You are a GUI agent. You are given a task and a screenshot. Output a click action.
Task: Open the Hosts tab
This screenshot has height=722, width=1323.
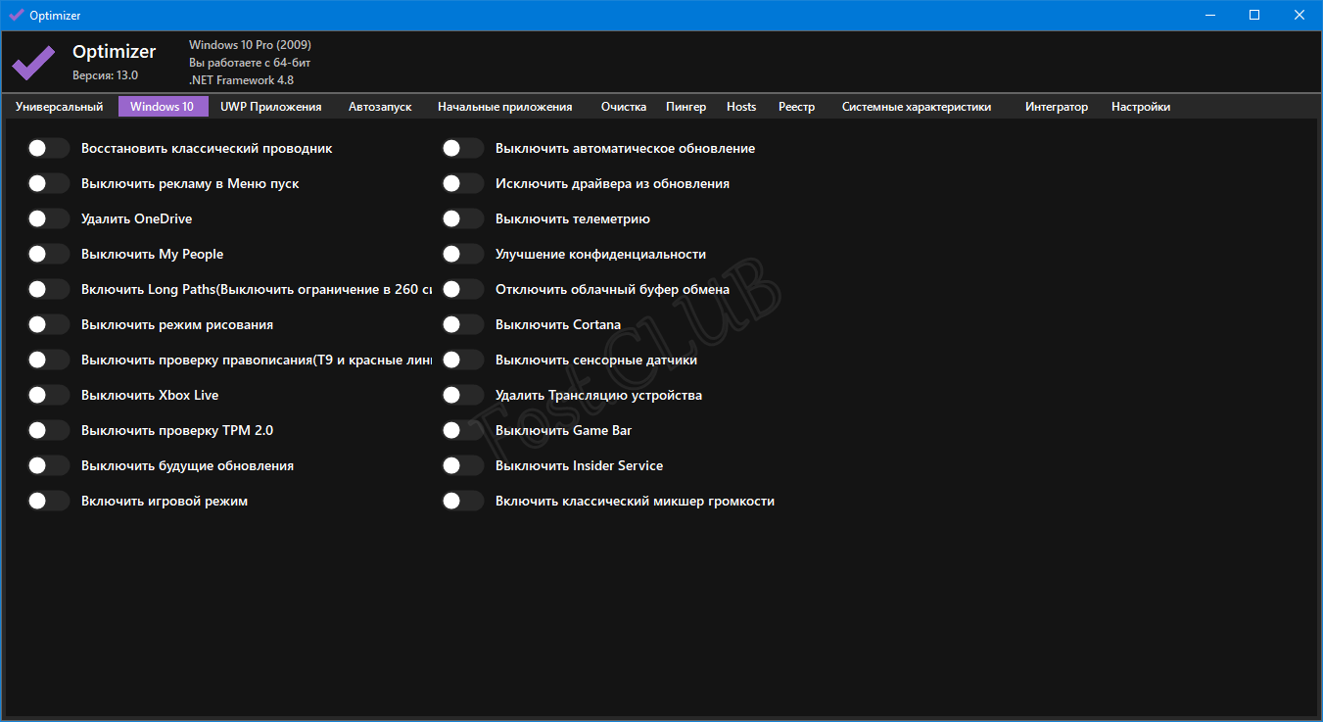(741, 107)
